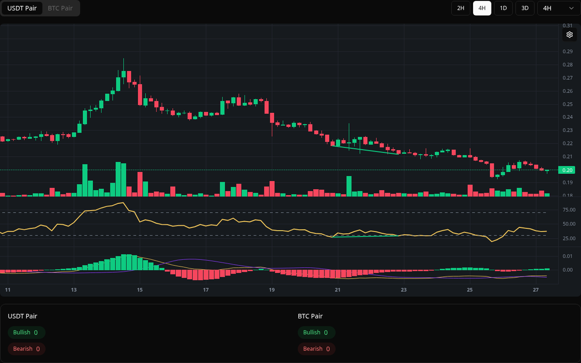Select the USDT Pair tab
581x363 pixels.
(22, 8)
